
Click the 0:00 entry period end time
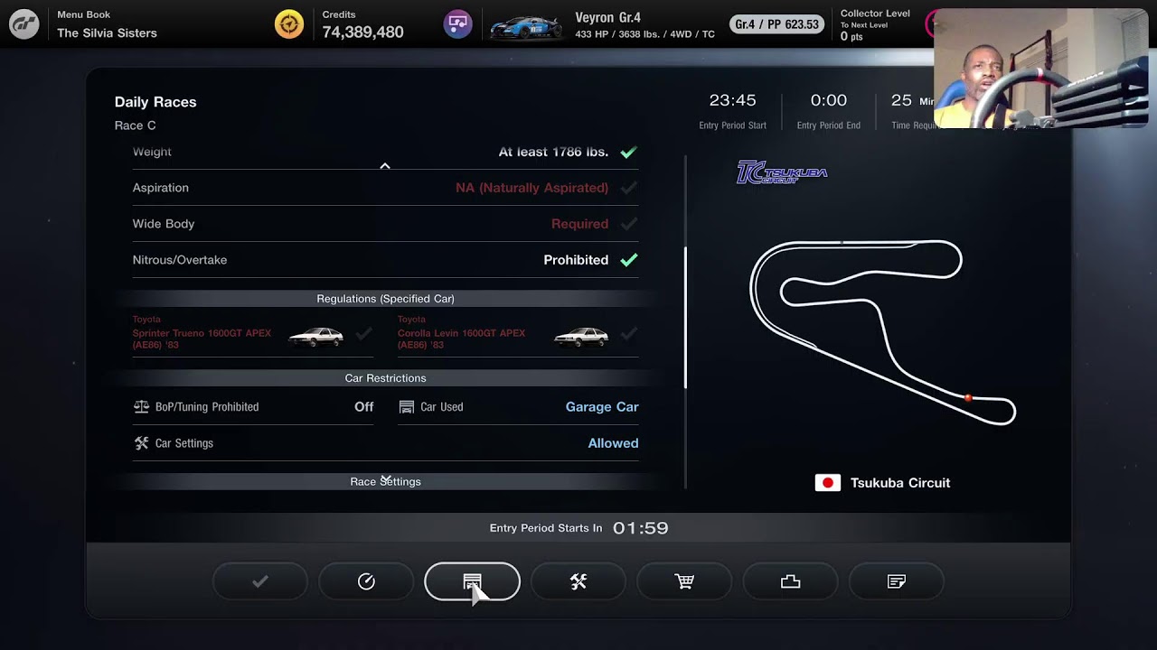[x=829, y=100]
